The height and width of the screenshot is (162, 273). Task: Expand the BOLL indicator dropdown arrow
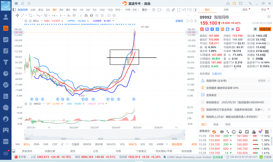point(42,21)
